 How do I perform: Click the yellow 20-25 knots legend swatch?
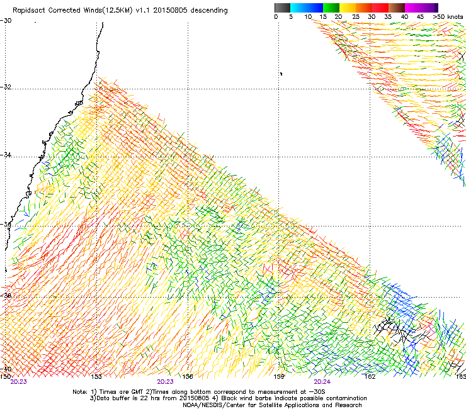click(x=348, y=8)
